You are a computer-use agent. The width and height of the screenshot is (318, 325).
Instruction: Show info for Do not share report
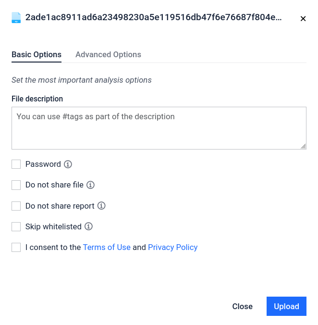click(101, 206)
